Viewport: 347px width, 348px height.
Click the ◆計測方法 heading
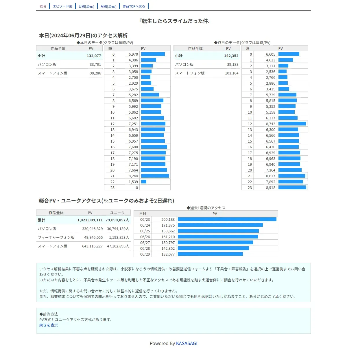coord(49,314)
